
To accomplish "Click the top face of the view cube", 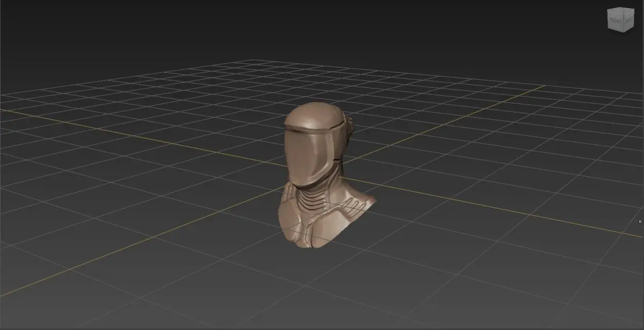I will pos(621,9).
